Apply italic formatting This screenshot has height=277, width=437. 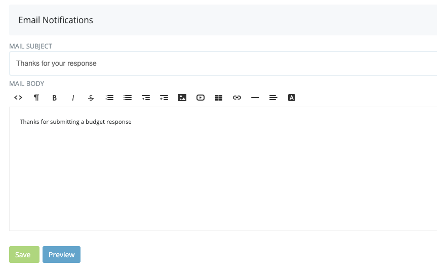point(73,98)
